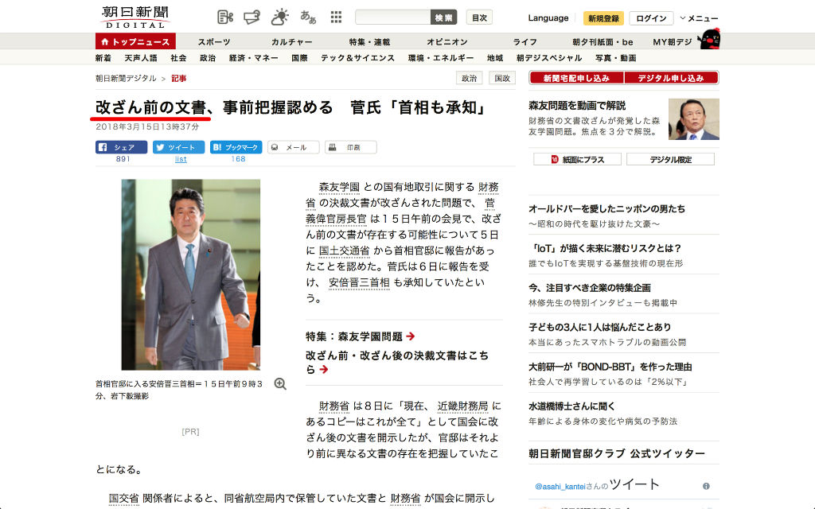Open 「IoT」が描く未来 link
Image resolution: width=815 pixels, height=509 pixels.
[x=605, y=248]
